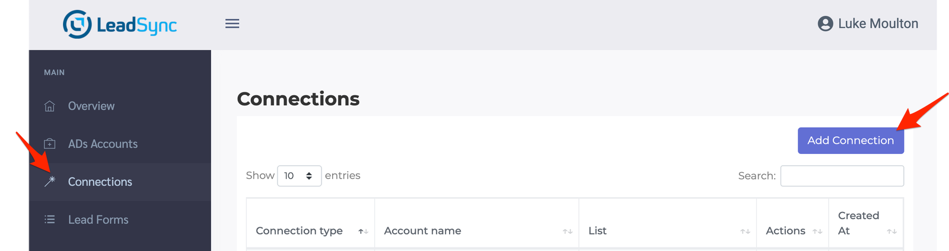
Task: Click the Overview home icon
Action: point(50,106)
